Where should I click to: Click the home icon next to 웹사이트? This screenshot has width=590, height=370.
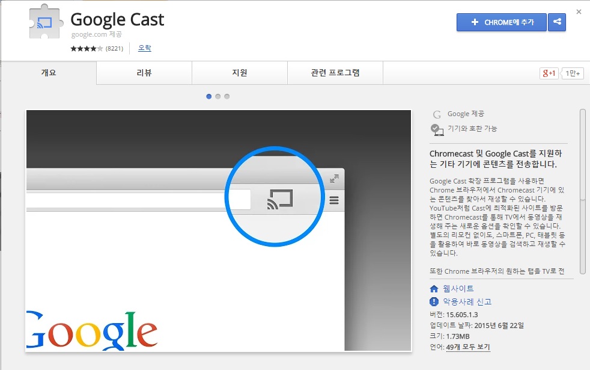pos(434,289)
